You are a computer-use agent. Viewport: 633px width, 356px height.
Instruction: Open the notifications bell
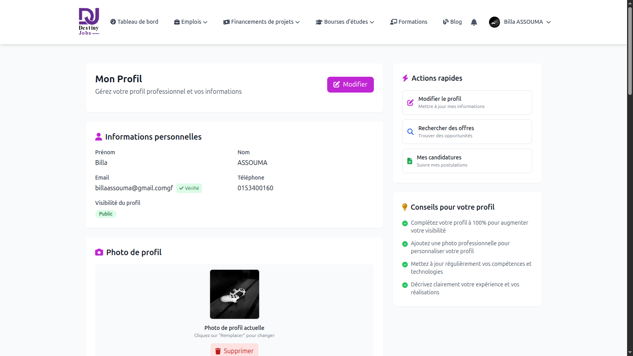(x=474, y=22)
